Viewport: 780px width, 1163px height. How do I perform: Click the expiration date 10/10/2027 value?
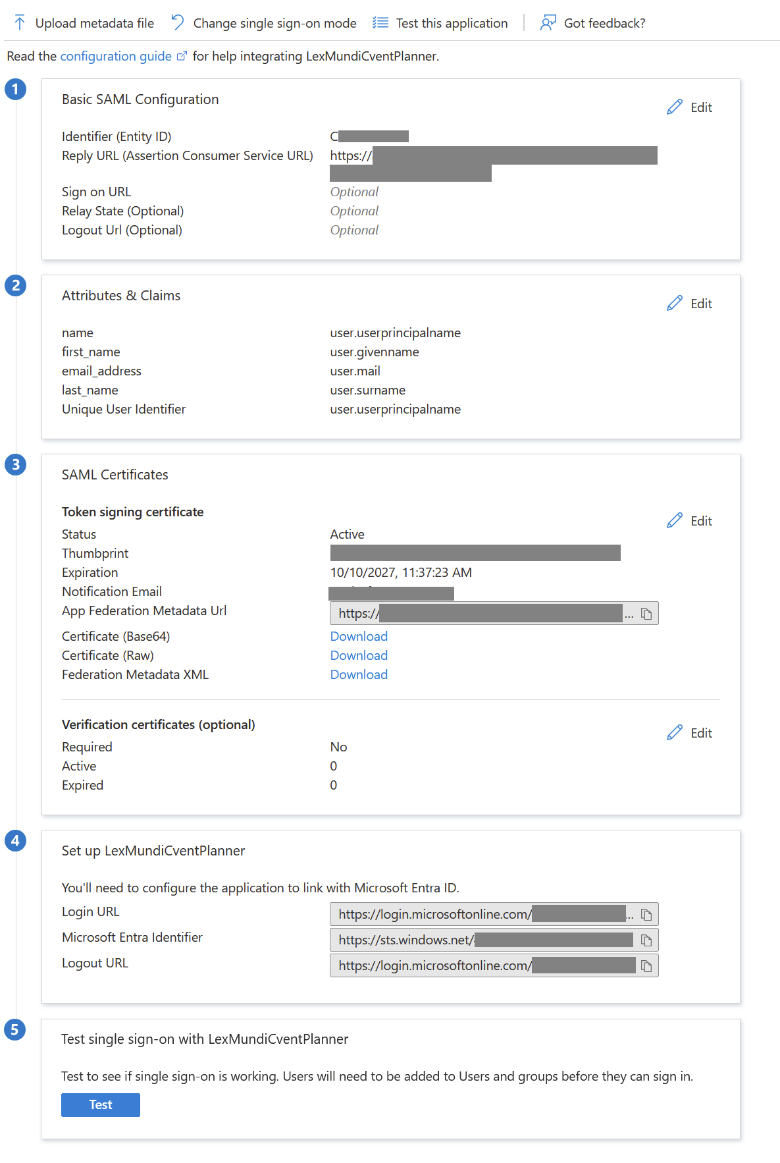[401, 572]
